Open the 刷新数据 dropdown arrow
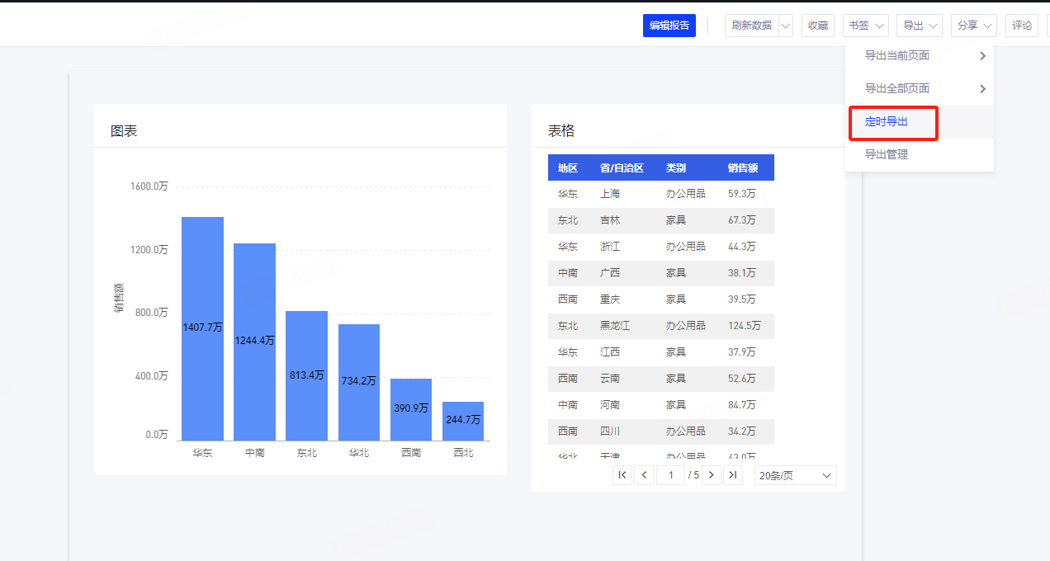Viewport: 1050px width, 561px height. pyautogui.click(x=785, y=26)
